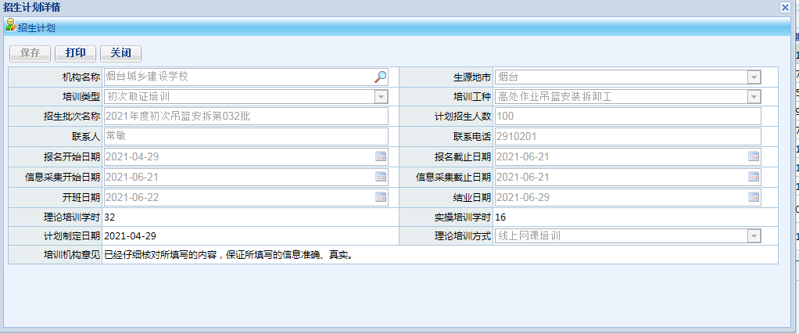
Task: Focus the 计划招生人数 input field
Action: pos(628,117)
